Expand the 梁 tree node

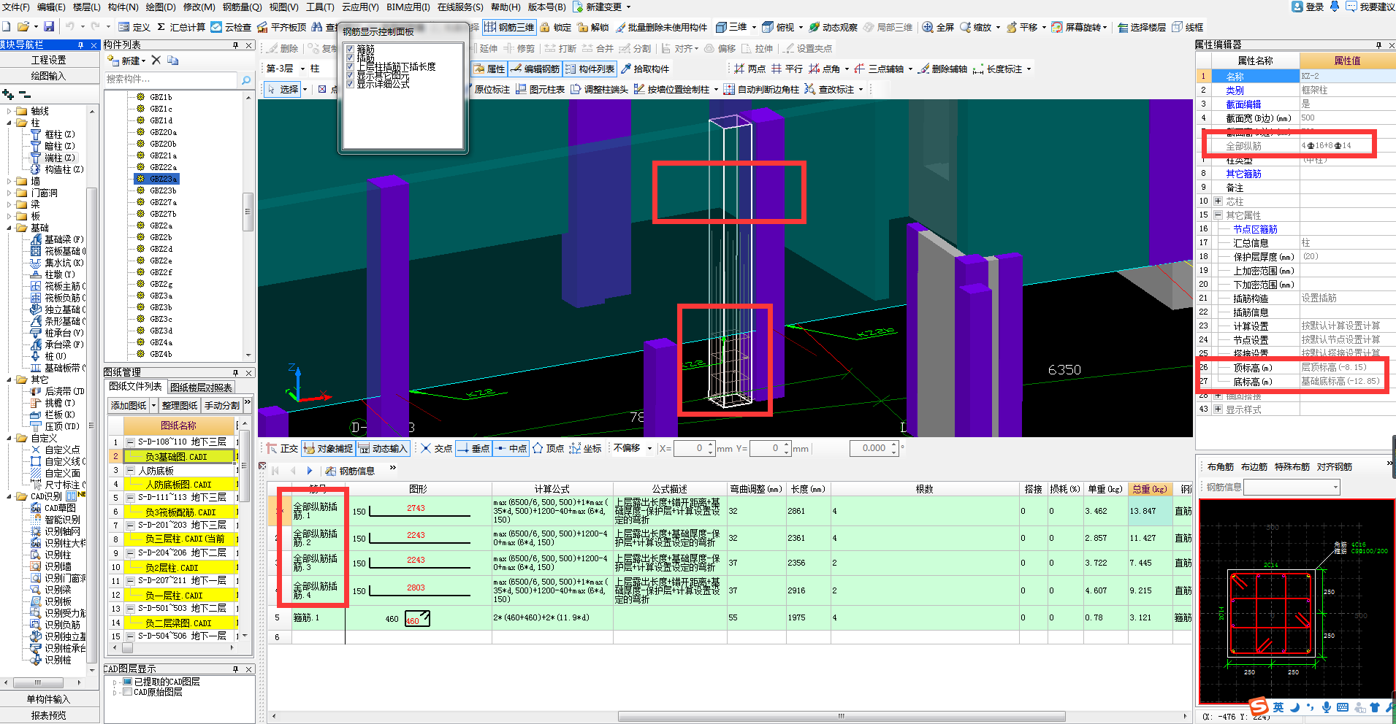coord(9,204)
